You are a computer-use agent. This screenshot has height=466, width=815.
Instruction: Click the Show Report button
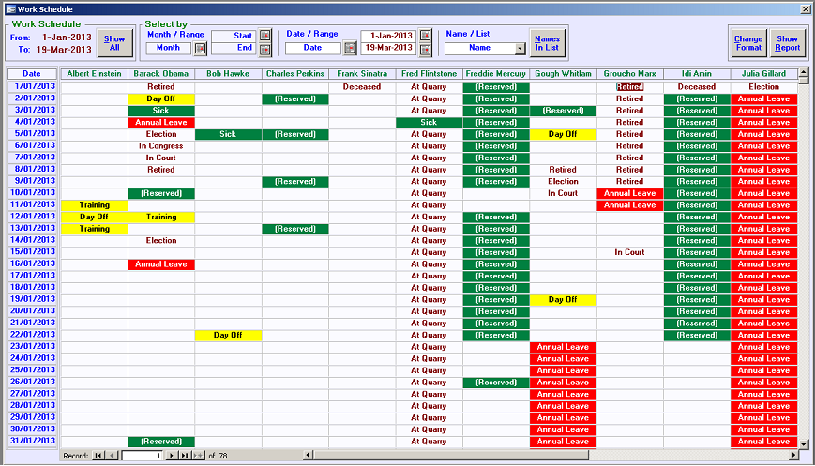click(788, 43)
